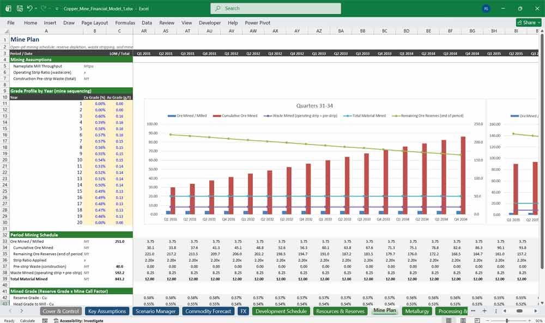
Task: Open the Draw ribbon tab
Action: (x=69, y=22)
